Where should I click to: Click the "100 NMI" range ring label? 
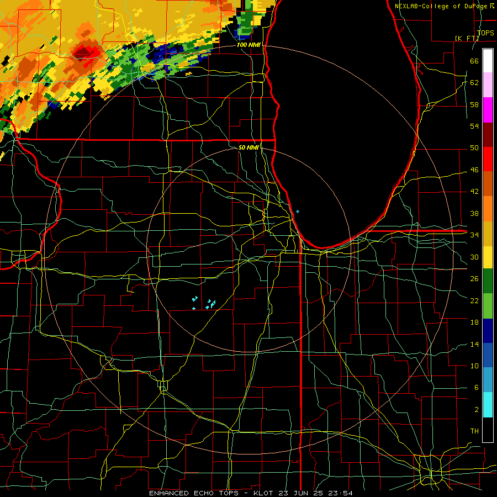tap(248, 45)
